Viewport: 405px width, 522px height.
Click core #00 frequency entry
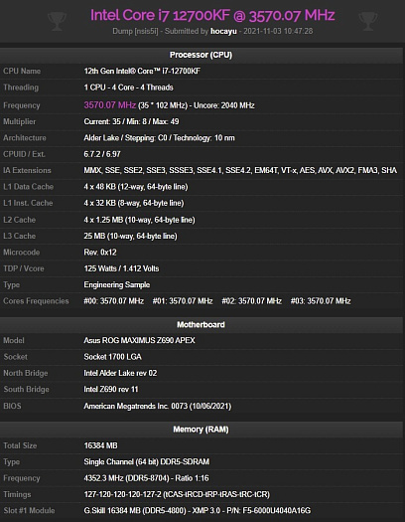click(113, 301)
